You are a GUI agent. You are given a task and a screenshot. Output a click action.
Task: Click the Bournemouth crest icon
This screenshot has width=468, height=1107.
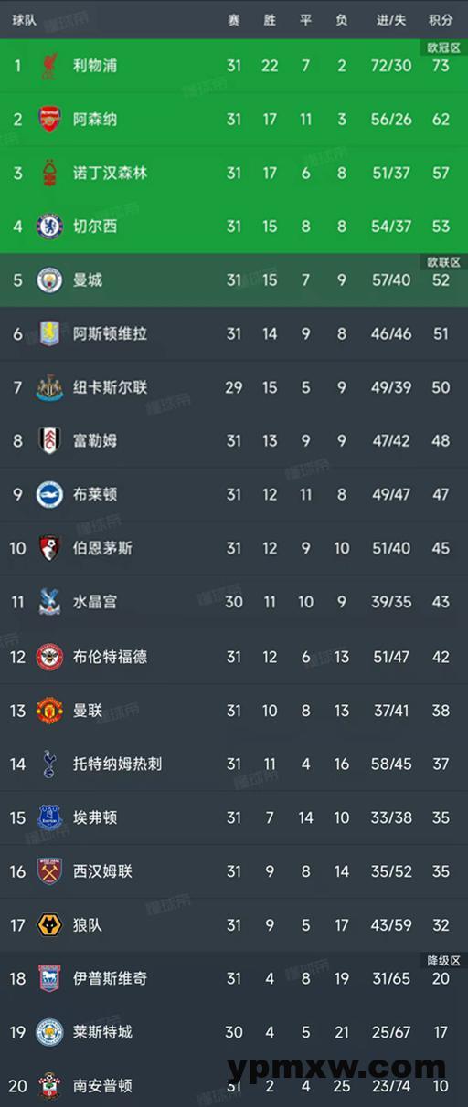click(x=49, y=549)
